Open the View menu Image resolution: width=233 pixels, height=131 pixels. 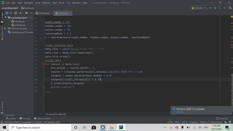tap(20, 3)
